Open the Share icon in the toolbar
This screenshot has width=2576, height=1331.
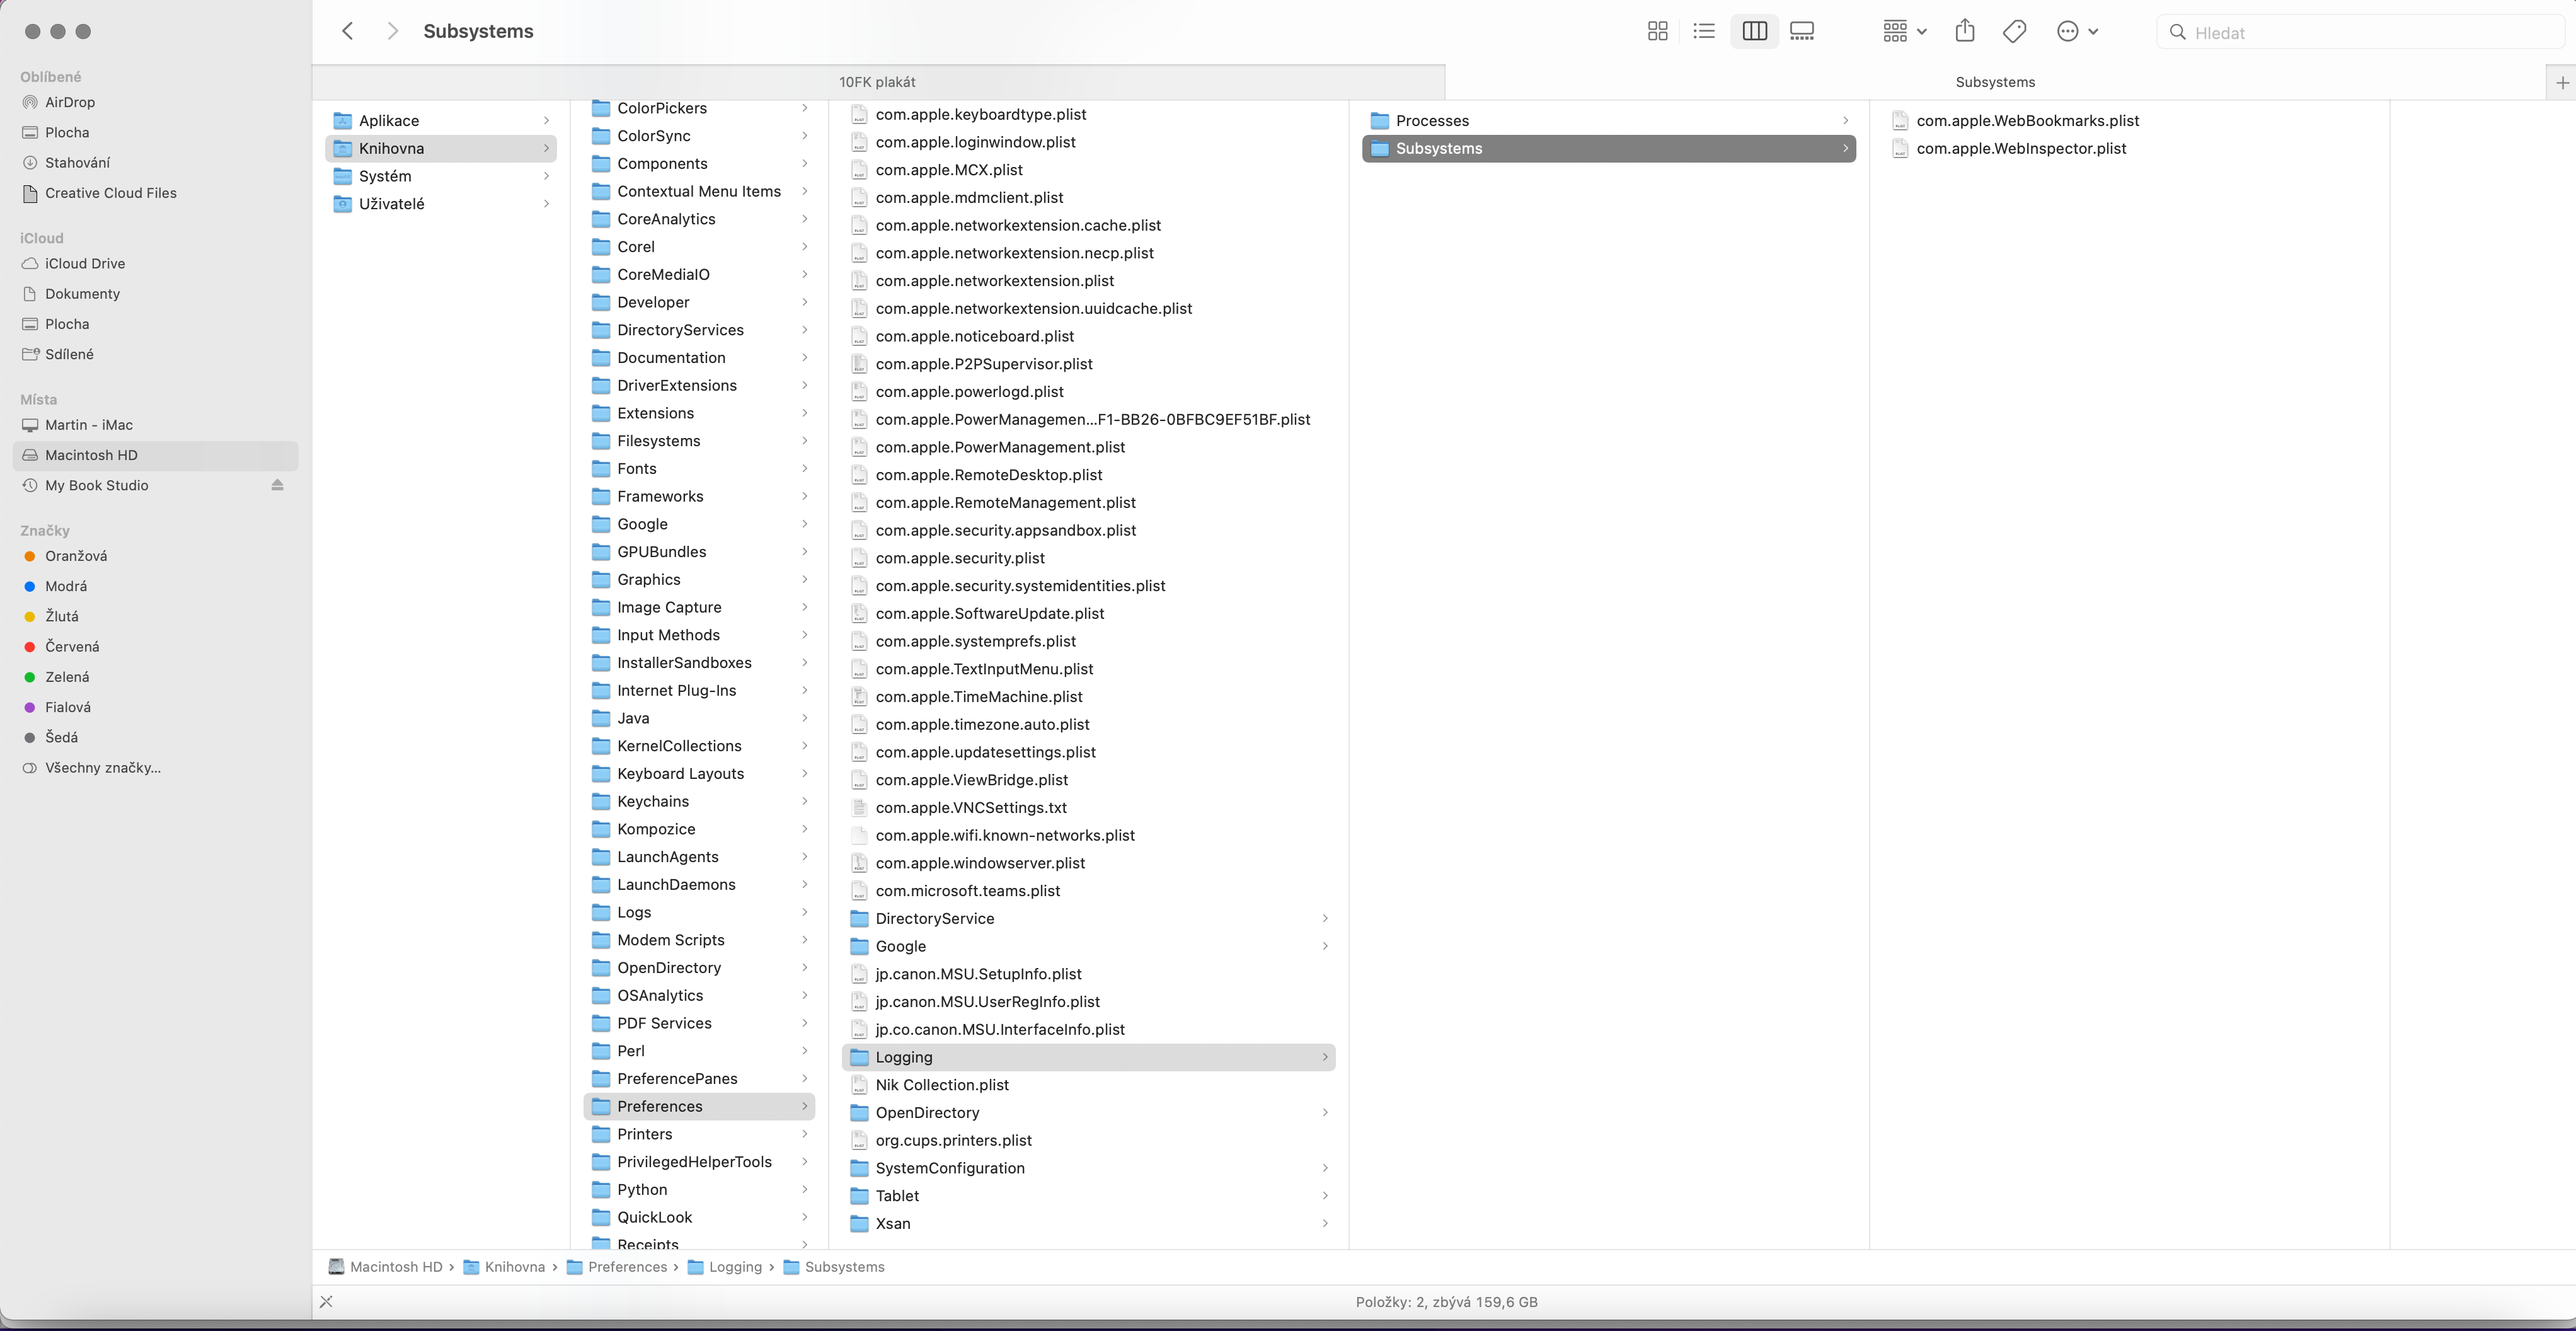click(1964, 31)
